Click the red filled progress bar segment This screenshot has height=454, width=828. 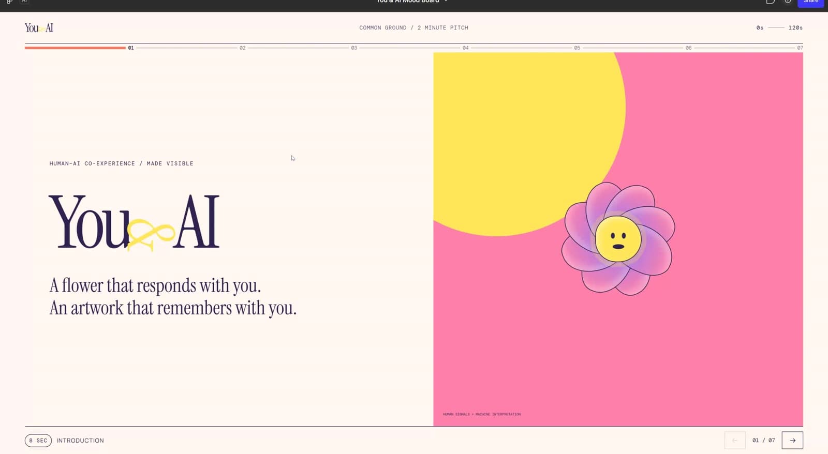pos(75,48)
